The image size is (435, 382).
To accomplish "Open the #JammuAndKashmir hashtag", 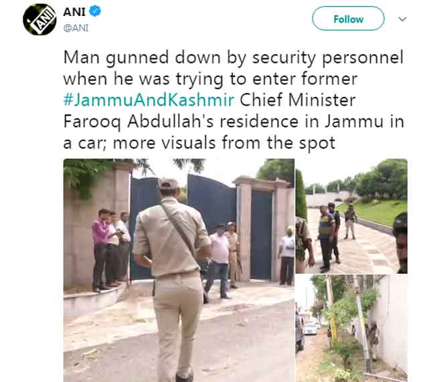I will coord(149,100).
